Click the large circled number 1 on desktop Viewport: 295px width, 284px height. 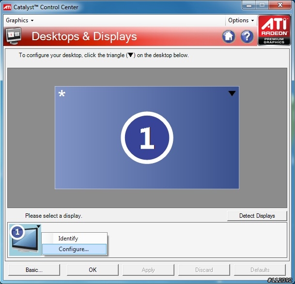pos(147,137)
